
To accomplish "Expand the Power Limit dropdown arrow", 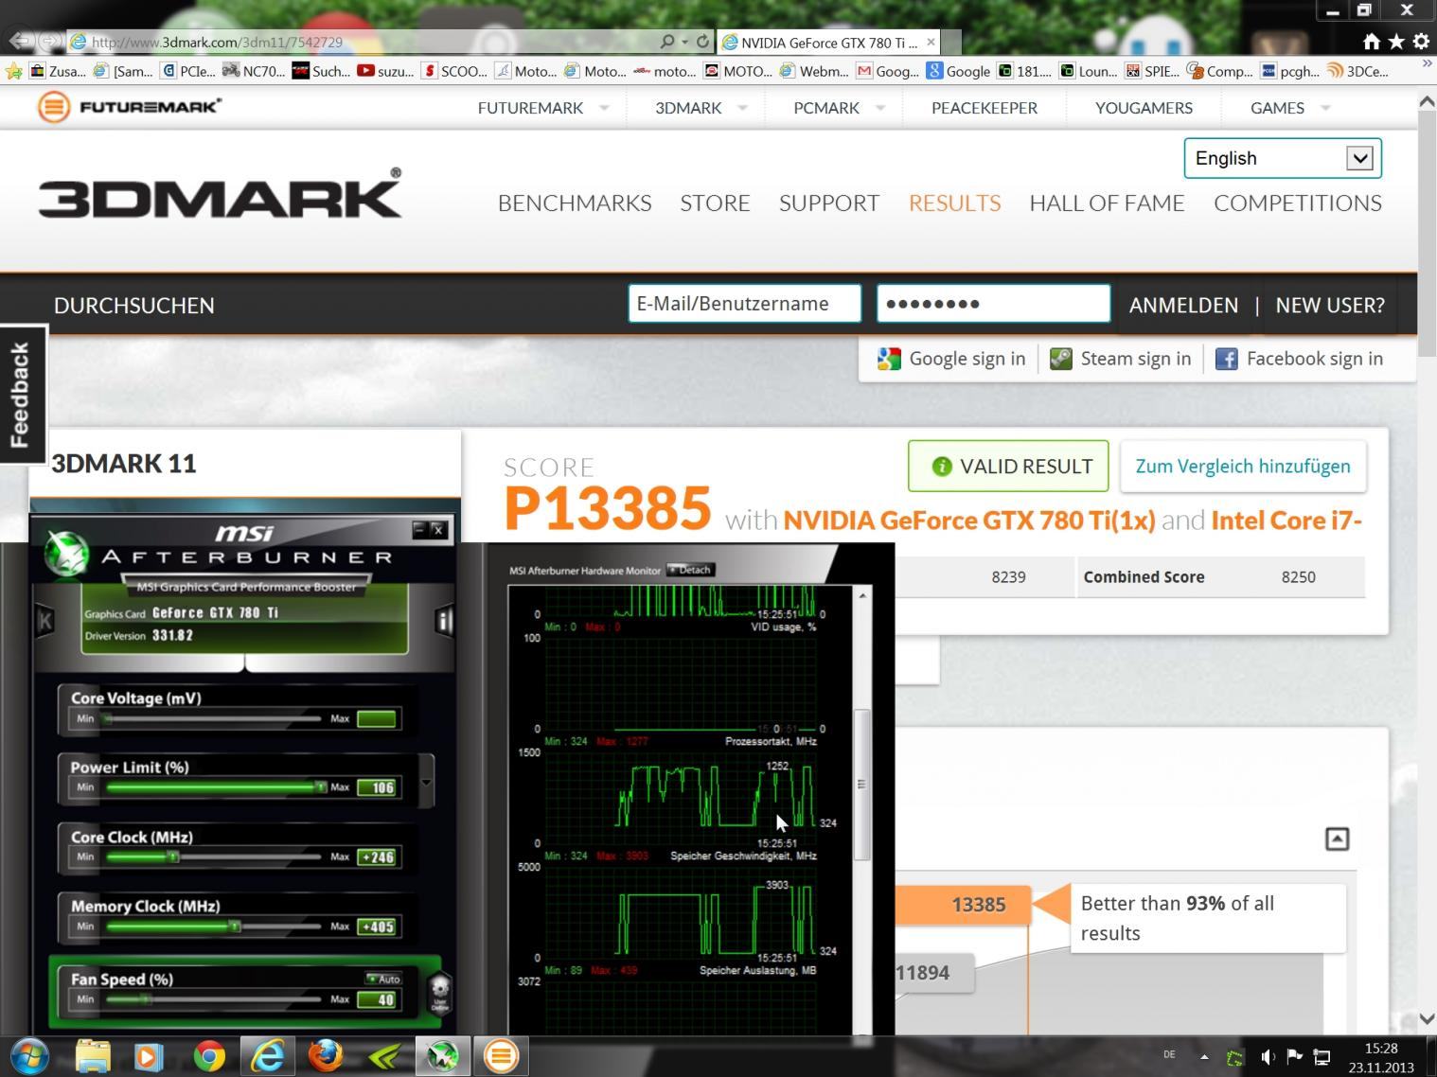I will pos(426,782).
